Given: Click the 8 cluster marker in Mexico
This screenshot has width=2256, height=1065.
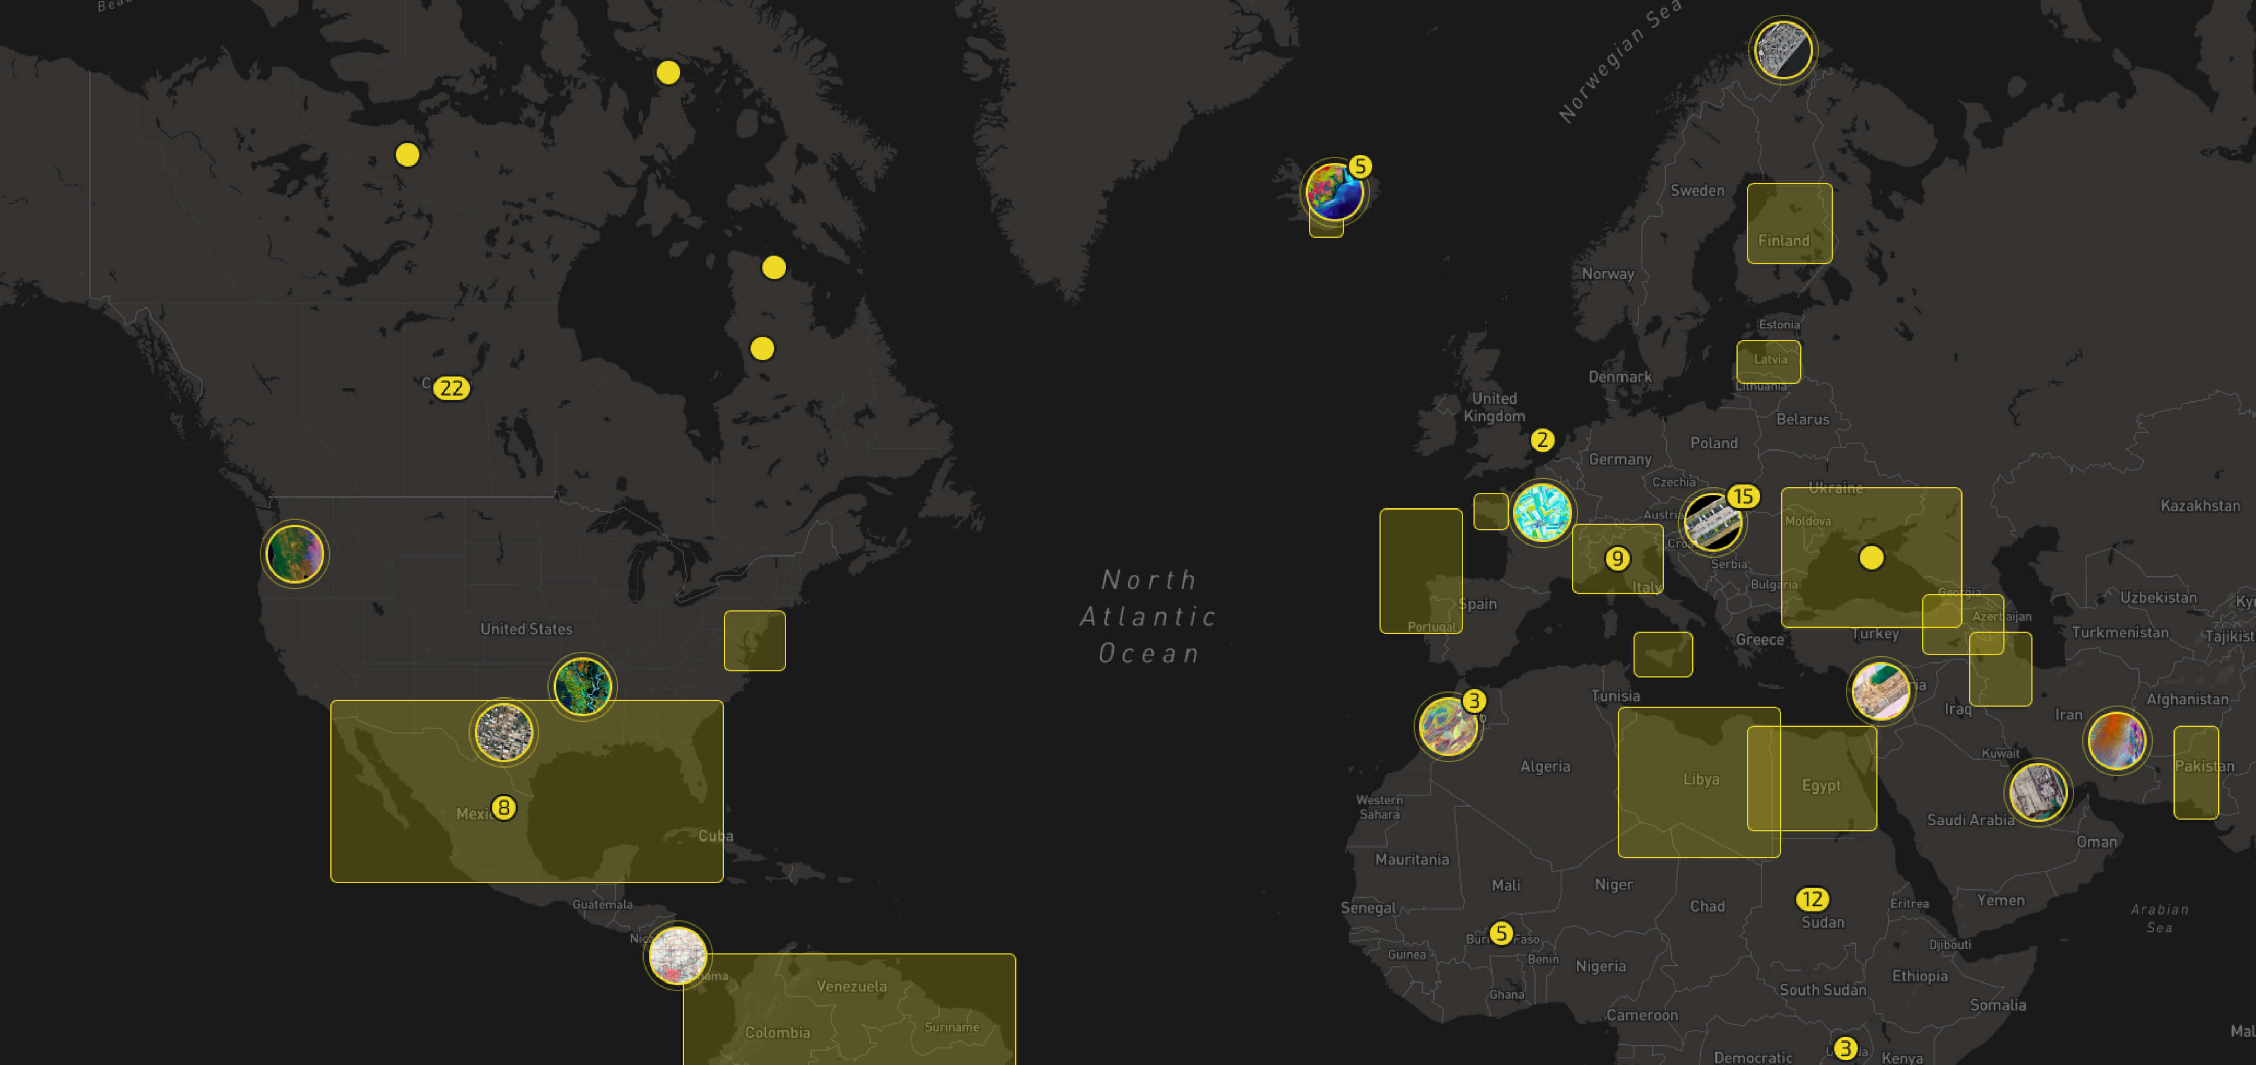Looking at the screenshot, I should 503,808.
